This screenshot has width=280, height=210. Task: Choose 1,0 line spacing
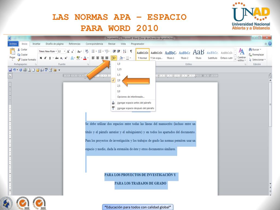133,64
